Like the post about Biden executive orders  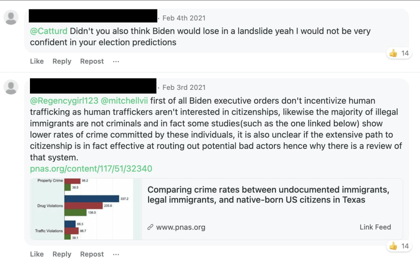[x=37, y=254]
